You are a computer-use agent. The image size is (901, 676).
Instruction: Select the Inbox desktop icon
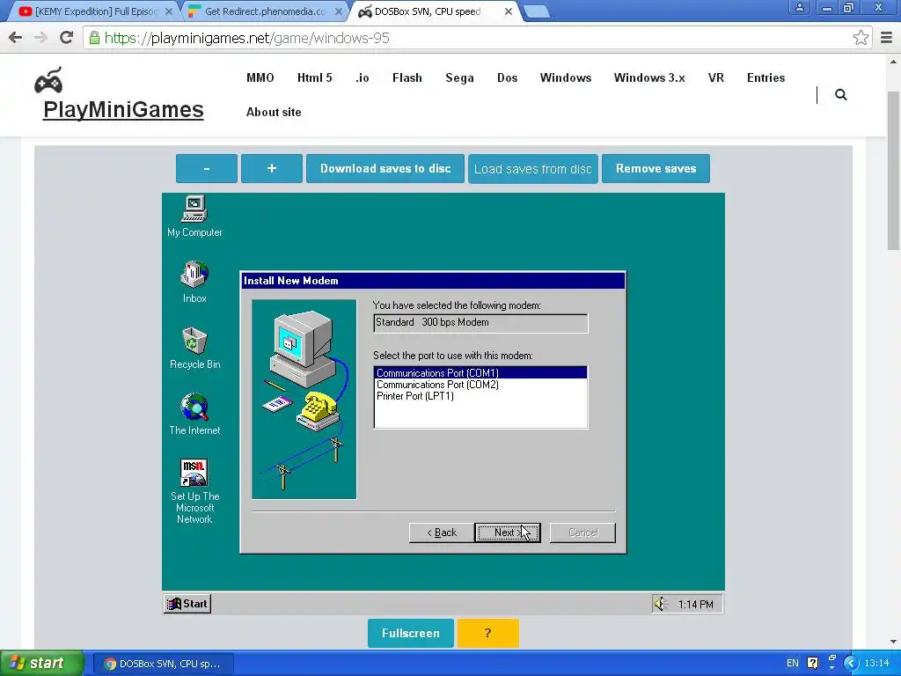[194, 282]
